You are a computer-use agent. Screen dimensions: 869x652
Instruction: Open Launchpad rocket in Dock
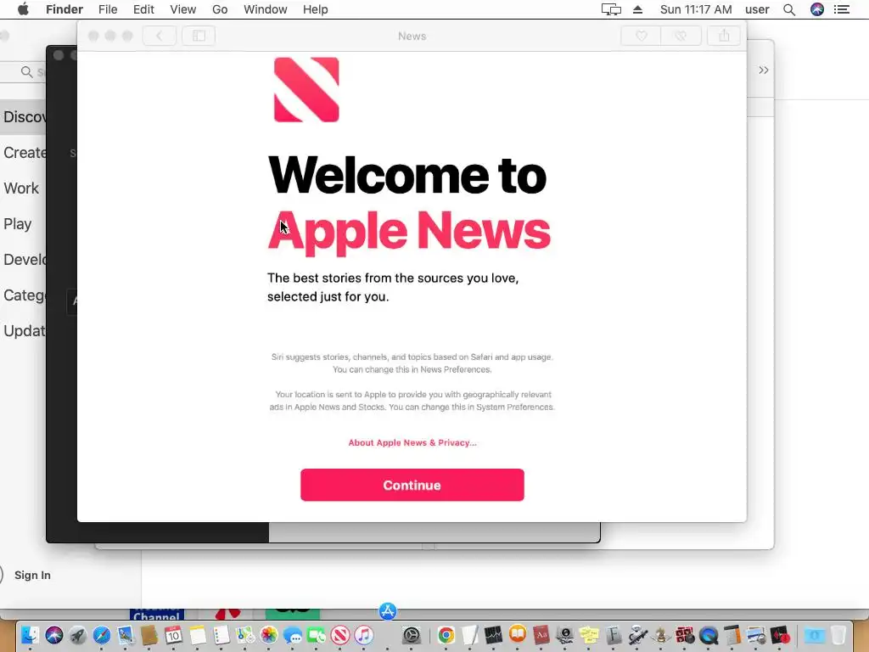pos(77,635)
